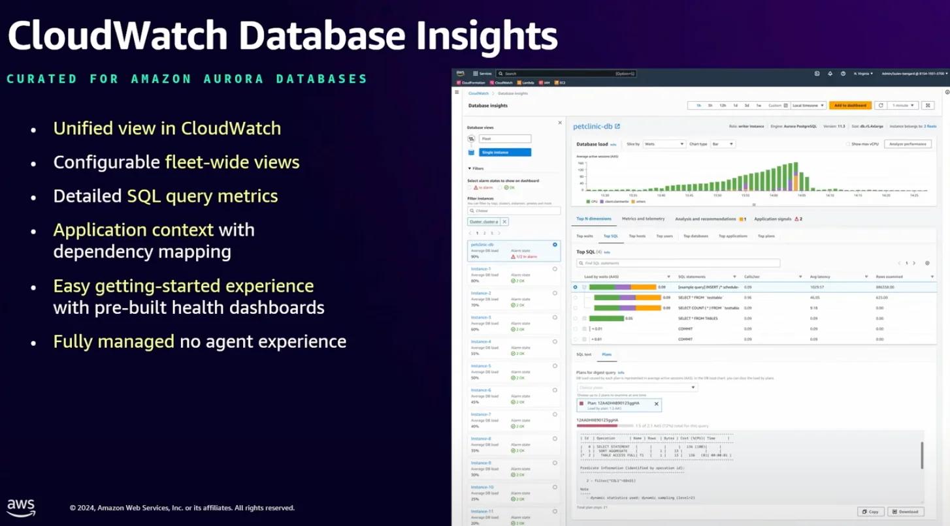Click the plan execution scrollbar
This screenshot has width=950, height=526.
coord(922,455)
